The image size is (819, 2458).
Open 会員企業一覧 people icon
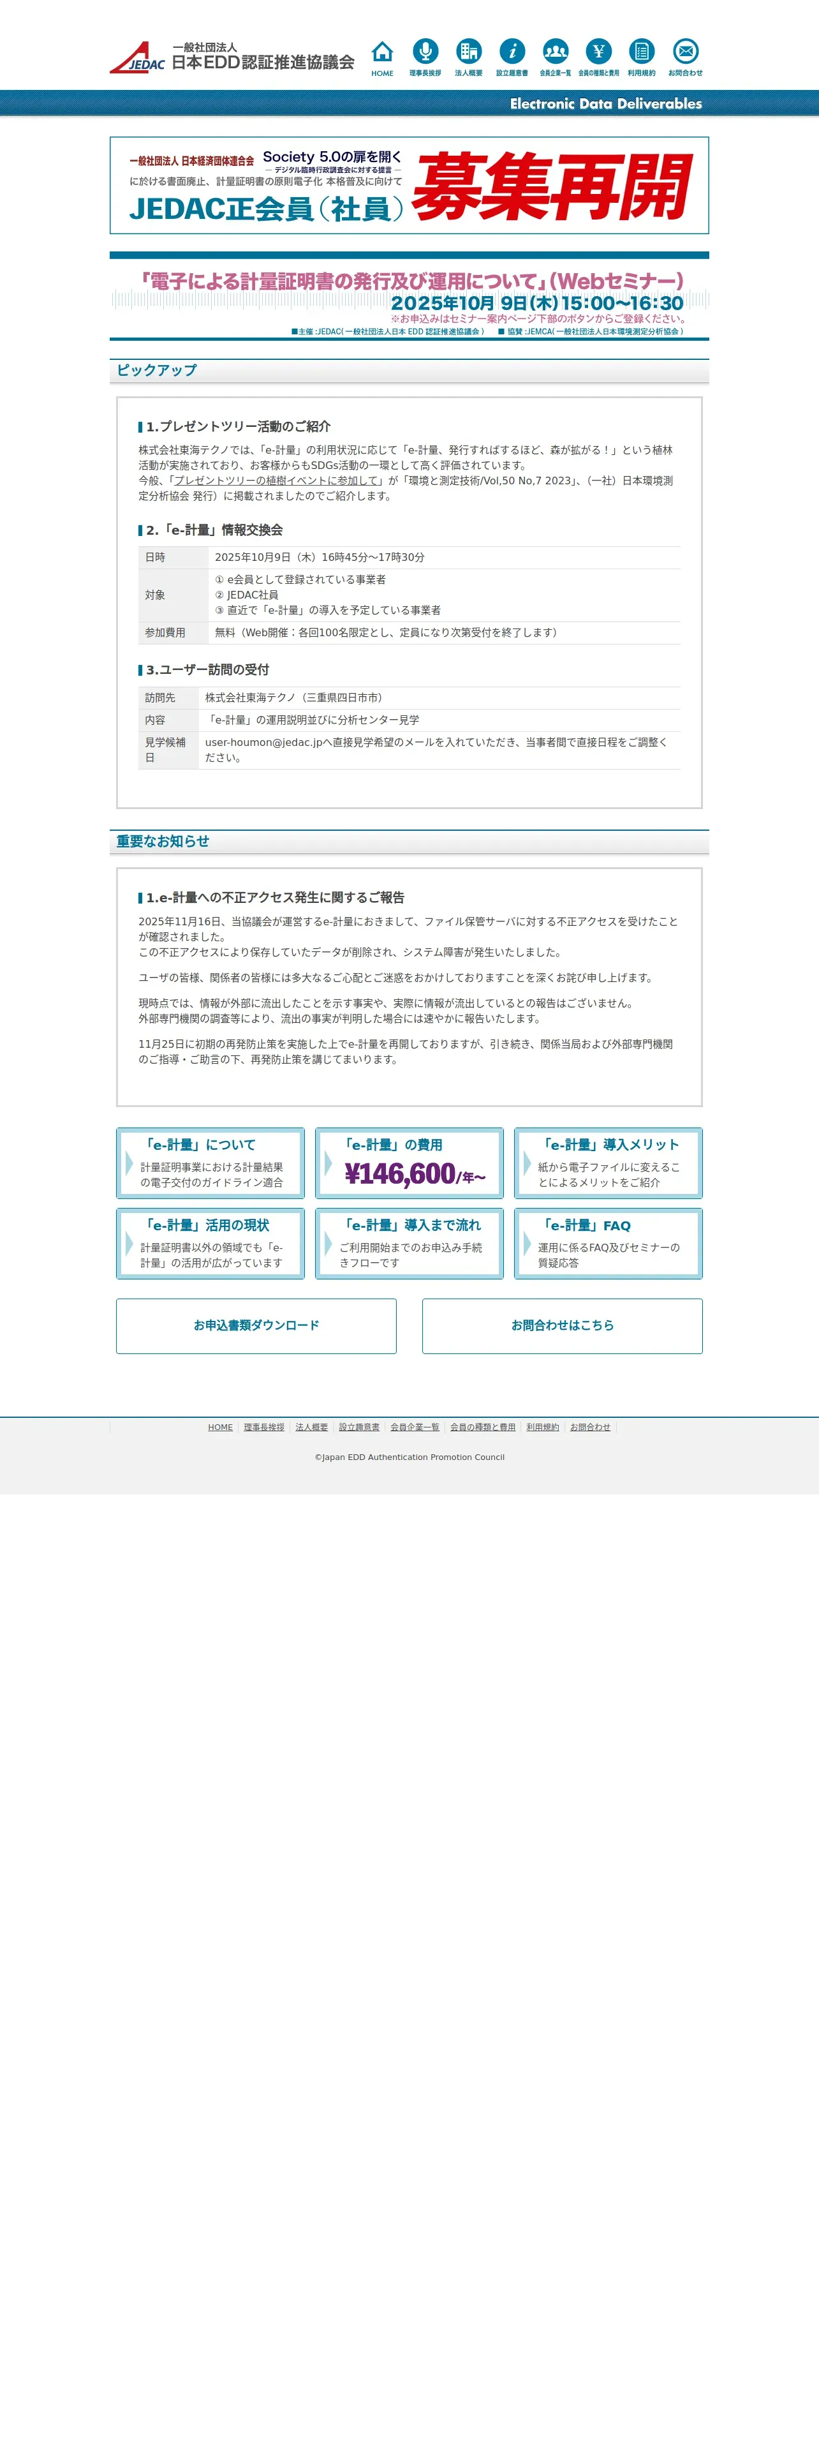click(555, 58)
